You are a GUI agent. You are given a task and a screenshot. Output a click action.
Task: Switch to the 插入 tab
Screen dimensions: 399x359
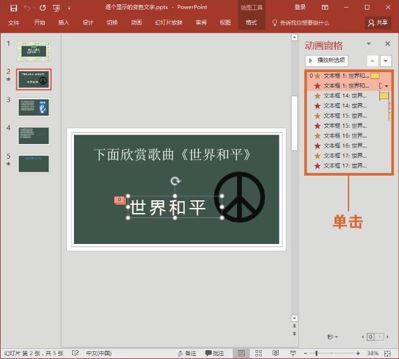click(x=64, y=22)
